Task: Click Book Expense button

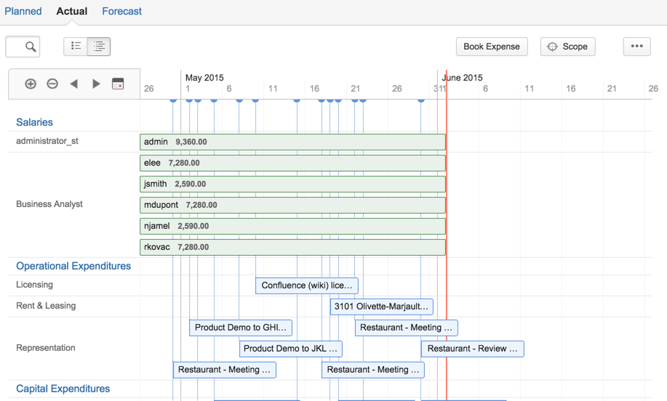Action: pyautogui.click(x=492, y=46)
